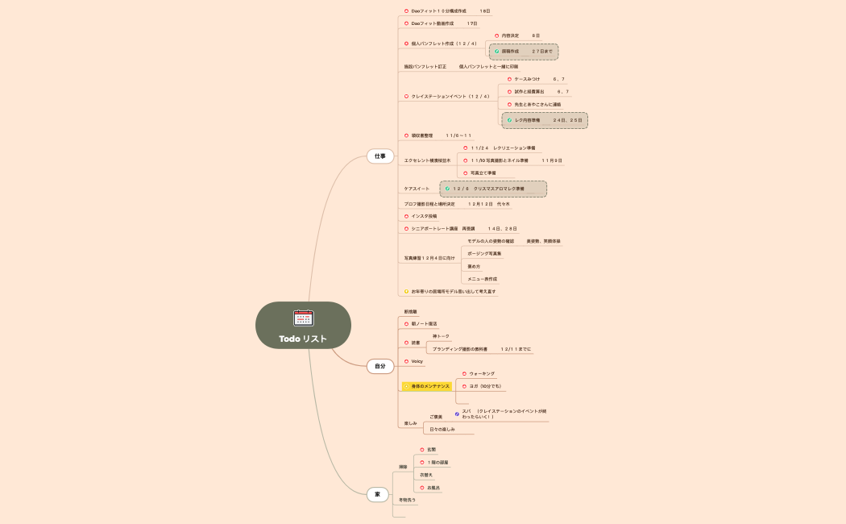Click the blue info badge next to the スパ node
Image resolution: width=846 pixels, height=524 pixels.
click(x=456, y=414)
